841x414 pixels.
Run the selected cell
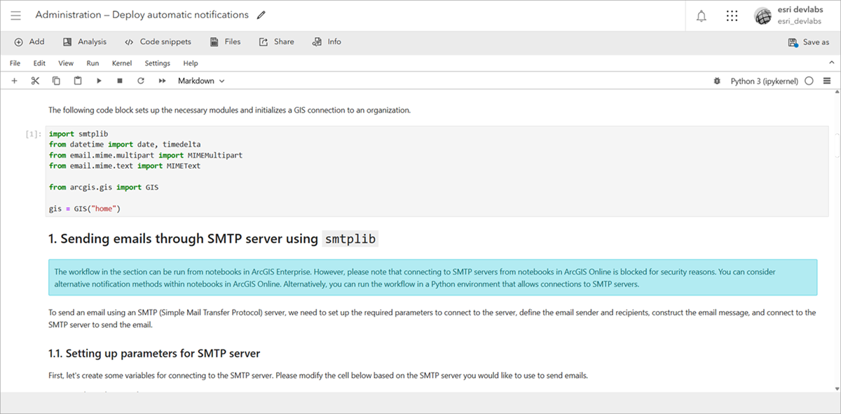99,81
